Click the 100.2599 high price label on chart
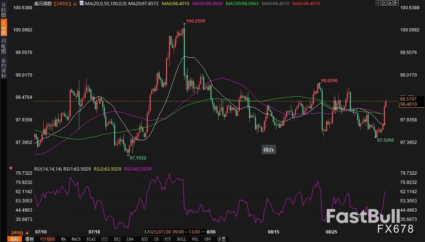This screenshot has width=425, height=242. (195, 21)
